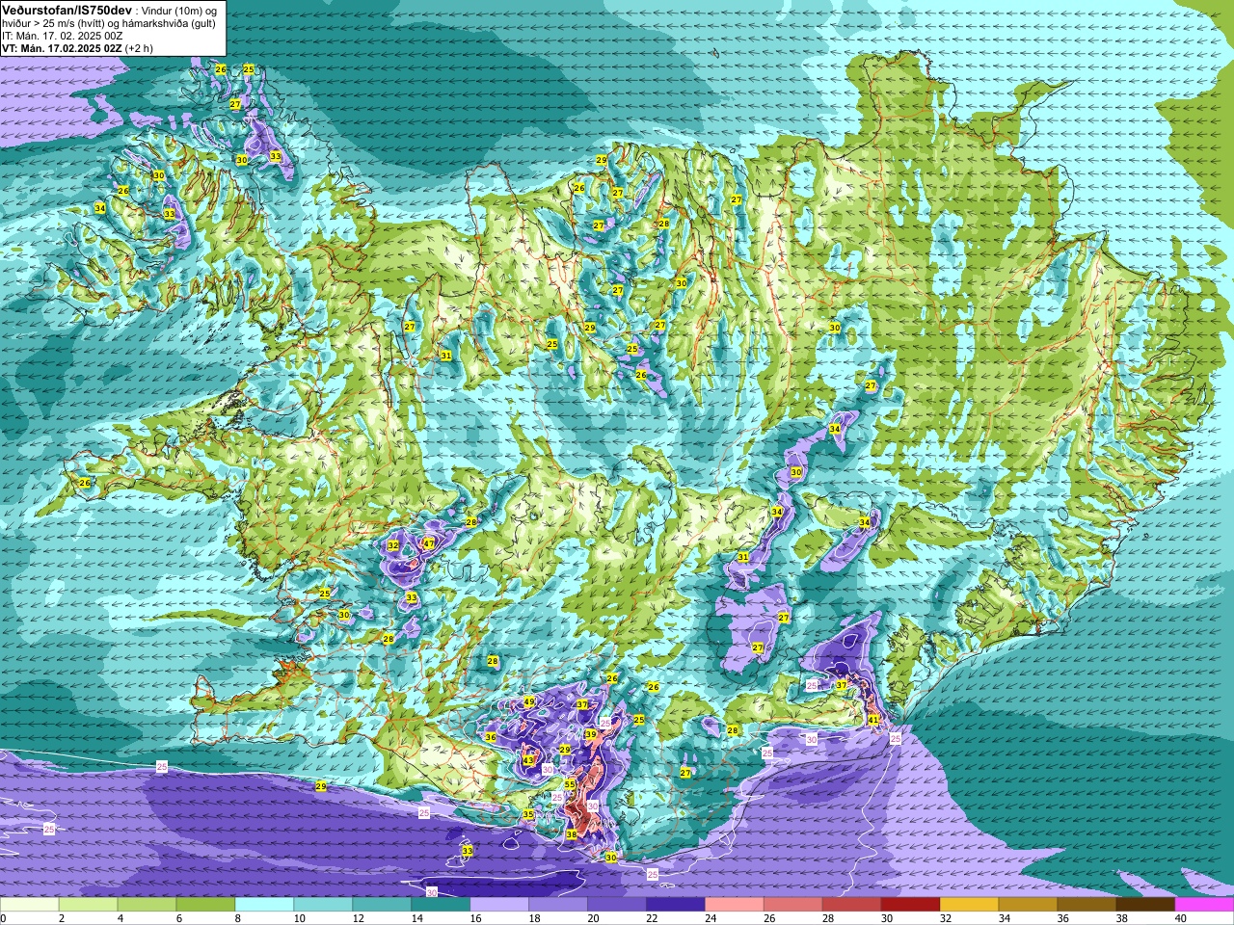Click the yellow peak gust label 32

pyautogui.click(x=393, y=545)
